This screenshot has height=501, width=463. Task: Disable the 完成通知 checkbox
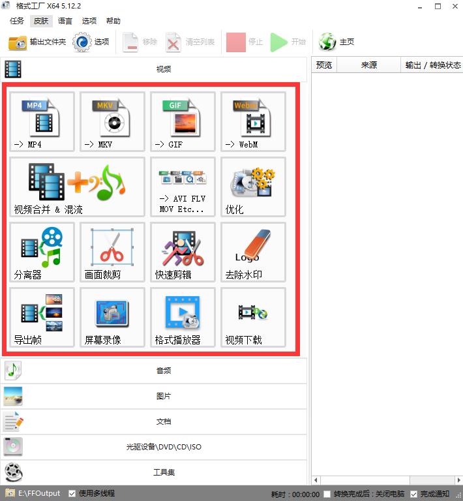point(414,494)
